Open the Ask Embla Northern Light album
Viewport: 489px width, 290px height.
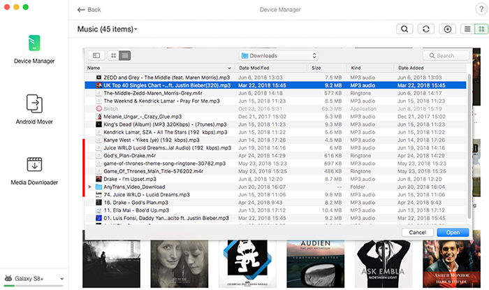coord(384,263)
